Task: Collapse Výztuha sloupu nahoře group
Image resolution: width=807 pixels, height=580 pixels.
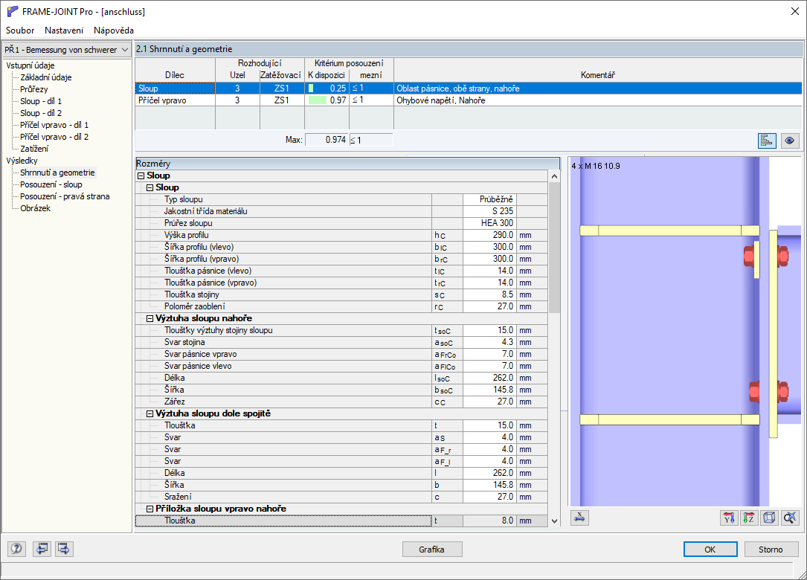Action: coord(149,318)
